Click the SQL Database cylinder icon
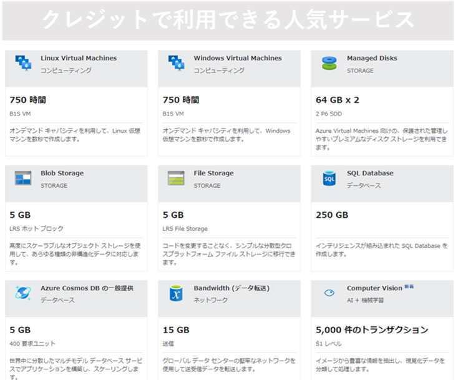This screenshot has height=380, width=458. point(329,178)
